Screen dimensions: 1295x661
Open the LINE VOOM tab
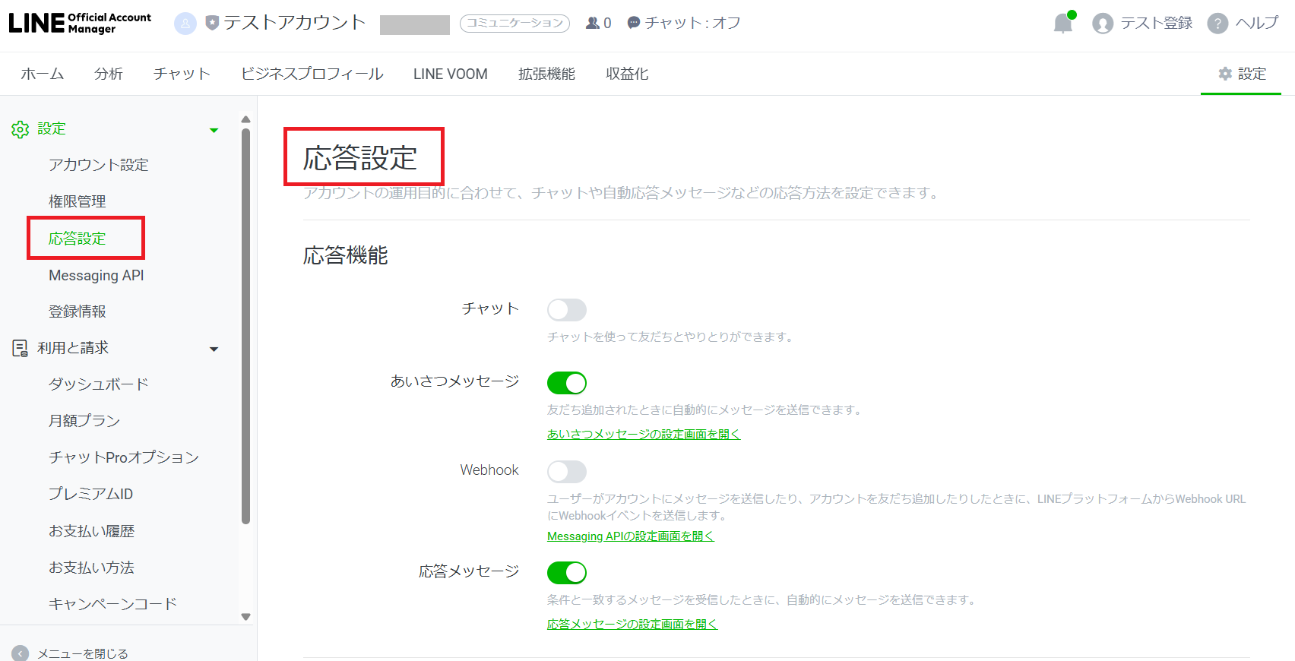450,74
